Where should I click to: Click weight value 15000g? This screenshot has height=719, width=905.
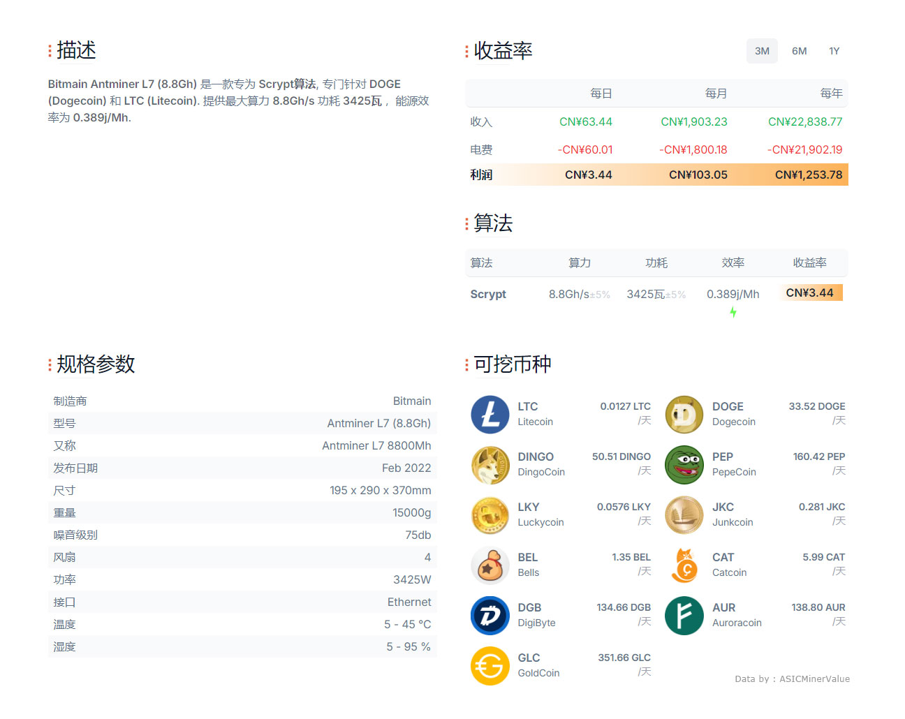pyautogui.click(x=412, y=513)
